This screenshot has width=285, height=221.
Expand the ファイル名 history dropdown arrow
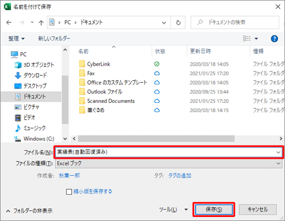pos(278,152)
